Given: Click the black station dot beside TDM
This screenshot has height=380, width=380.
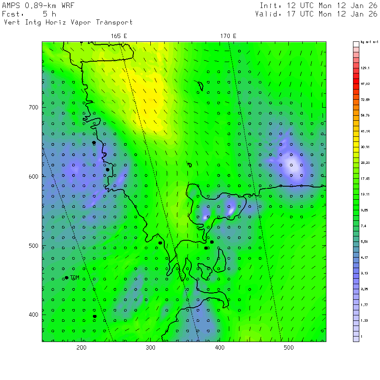Looking at the screenshot, I should coord(67,278).
